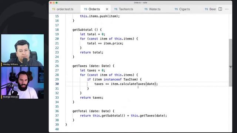Close the Order.ts tab
237x133 pixels.
(x=107, y=9)
